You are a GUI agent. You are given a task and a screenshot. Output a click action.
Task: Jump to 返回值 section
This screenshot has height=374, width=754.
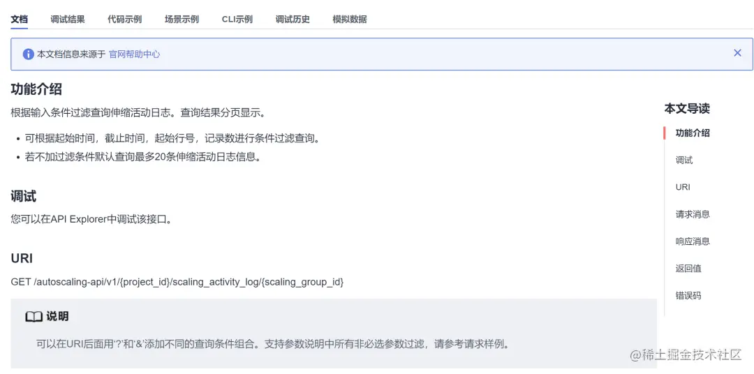[688, 268]
